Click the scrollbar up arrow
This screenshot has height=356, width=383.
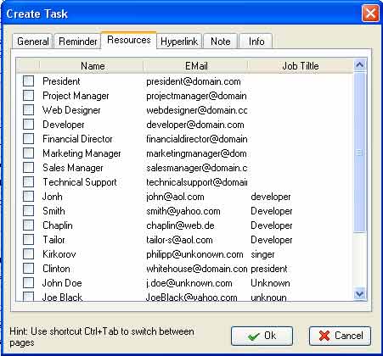pos(359,65)
